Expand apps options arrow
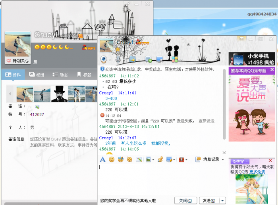 [181, 59]
